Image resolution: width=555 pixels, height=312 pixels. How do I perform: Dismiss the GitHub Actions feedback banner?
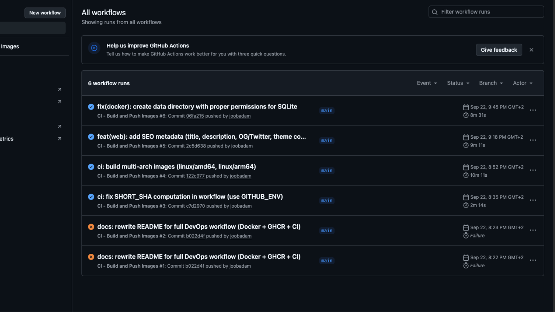[531, 50]
